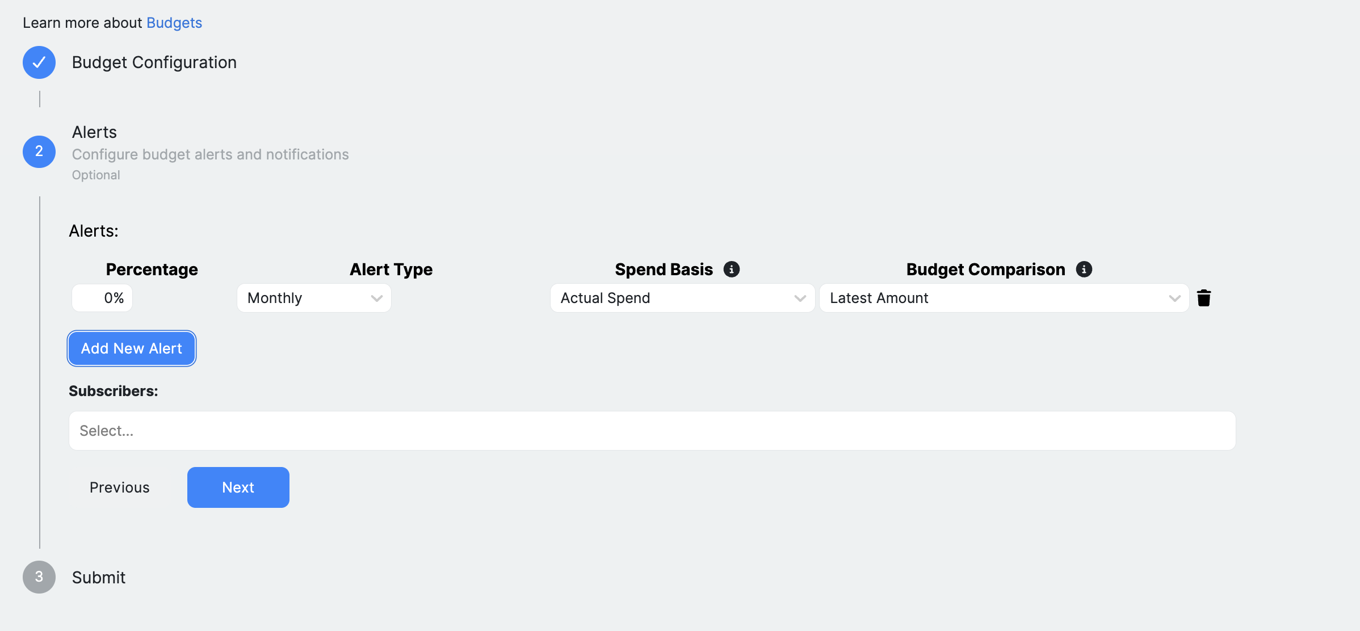Click the Budget Configuration step label
1360x631 pixels.
tap(154, 62)
